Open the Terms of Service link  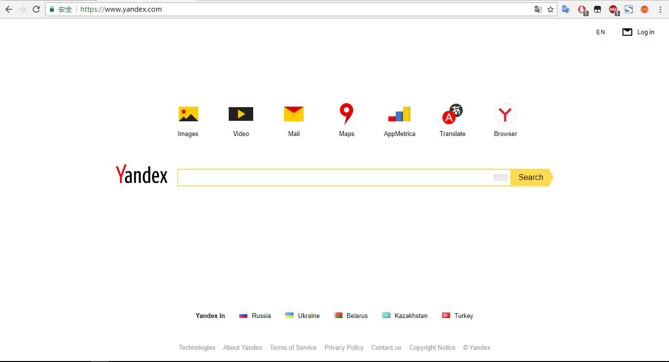pyautogui.click(x=293, y=348)
